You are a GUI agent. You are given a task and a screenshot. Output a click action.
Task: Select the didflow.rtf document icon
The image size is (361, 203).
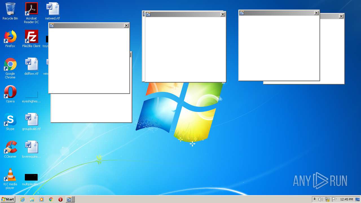(x=31, y=67)
